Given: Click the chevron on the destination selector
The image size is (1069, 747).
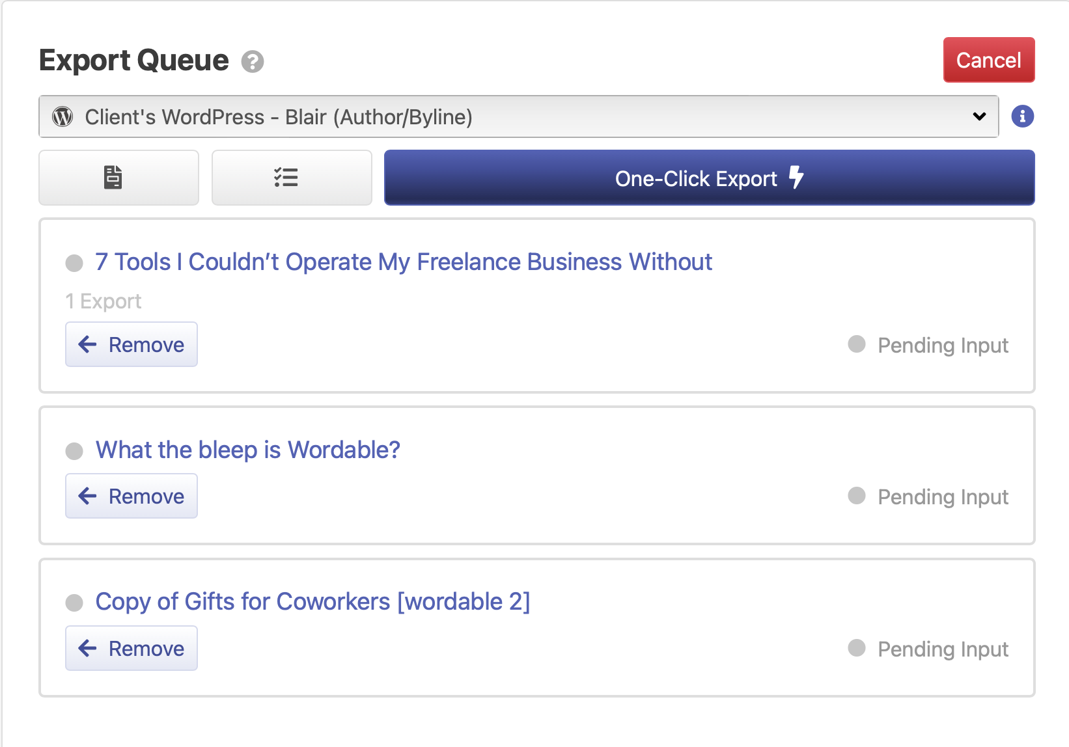Looking at the screenshot, I should 979,117.
